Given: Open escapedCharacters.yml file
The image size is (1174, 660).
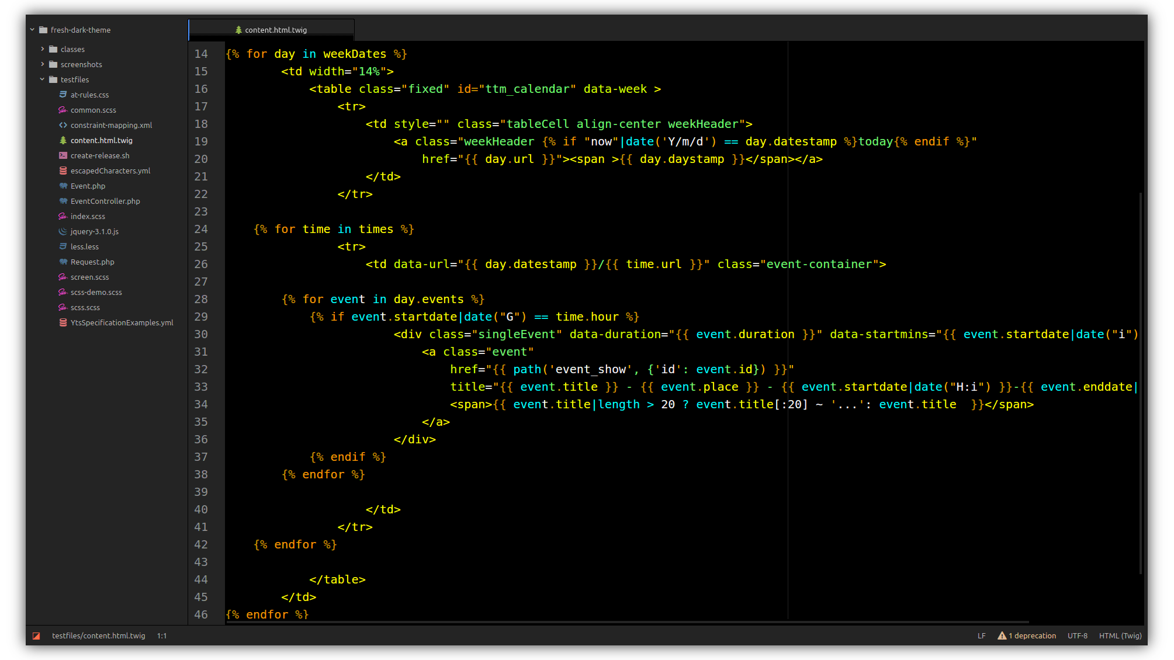Looking at the screenshot, I should (110, 171).
